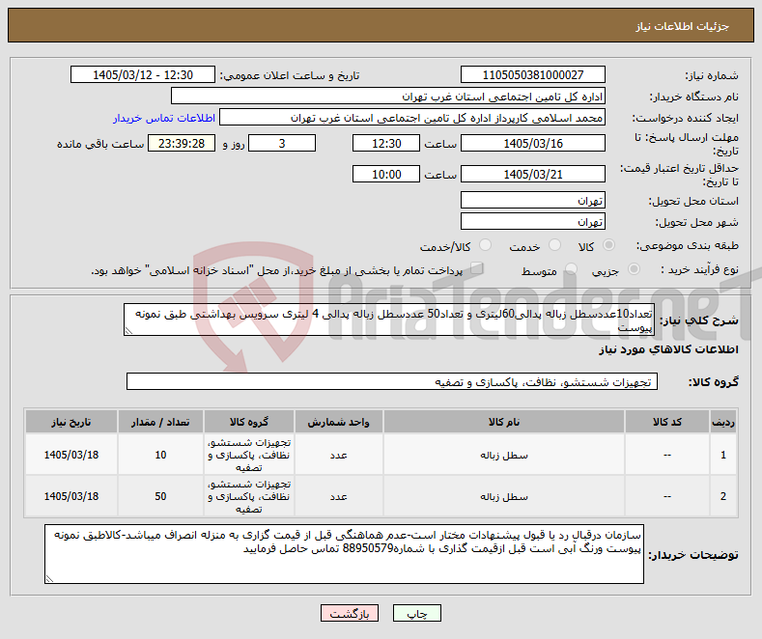Click the buyer notes textarea resize handle
The width and height of the screenshot is (762, 639).
tap(49, 579)
